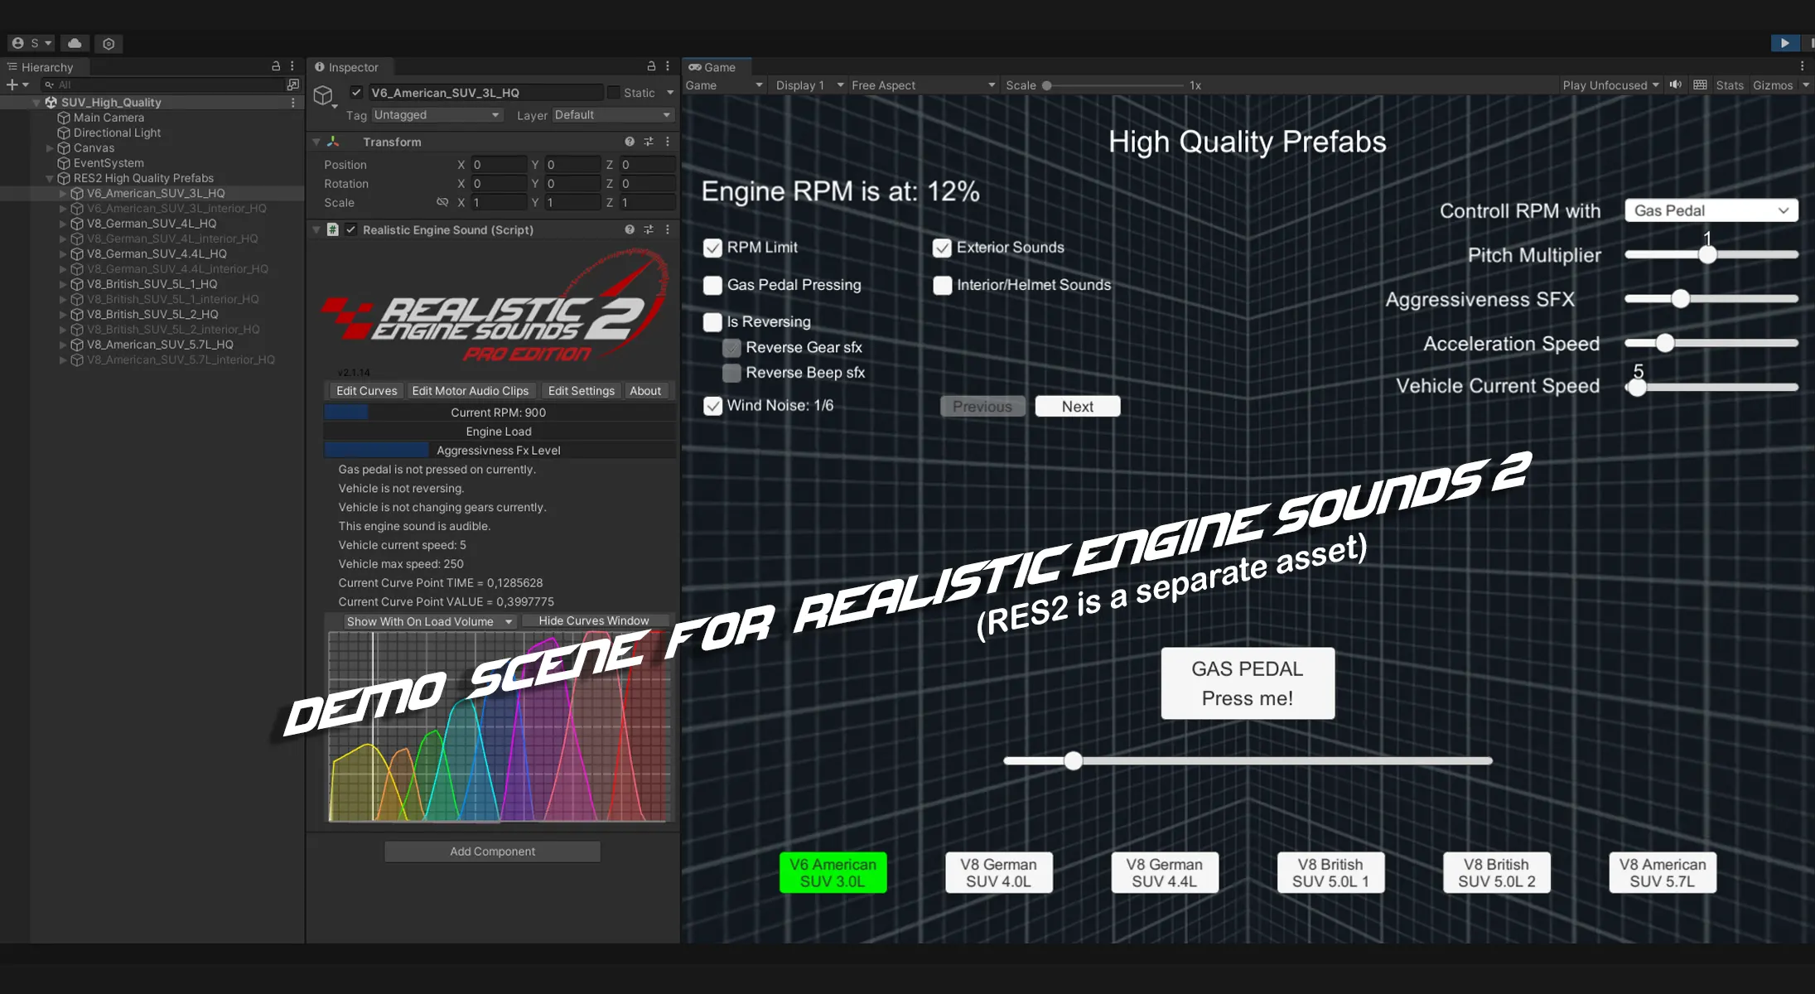Open the Inspector panel three-dot menu

pos(668,66)
